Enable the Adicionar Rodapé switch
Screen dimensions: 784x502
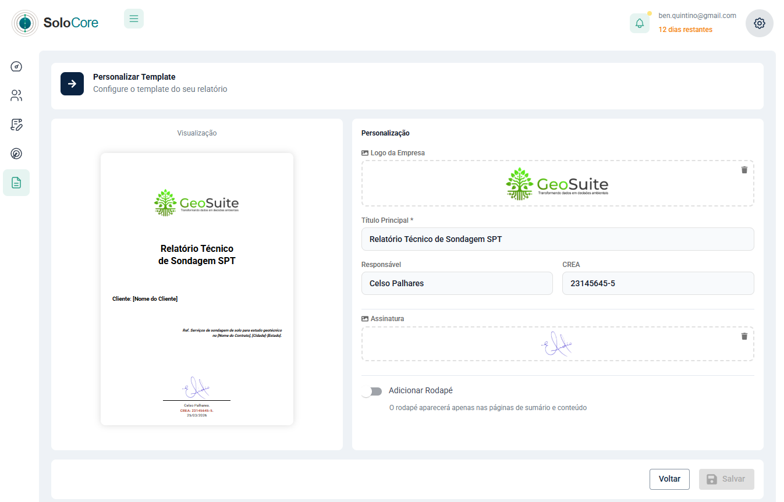371,391
